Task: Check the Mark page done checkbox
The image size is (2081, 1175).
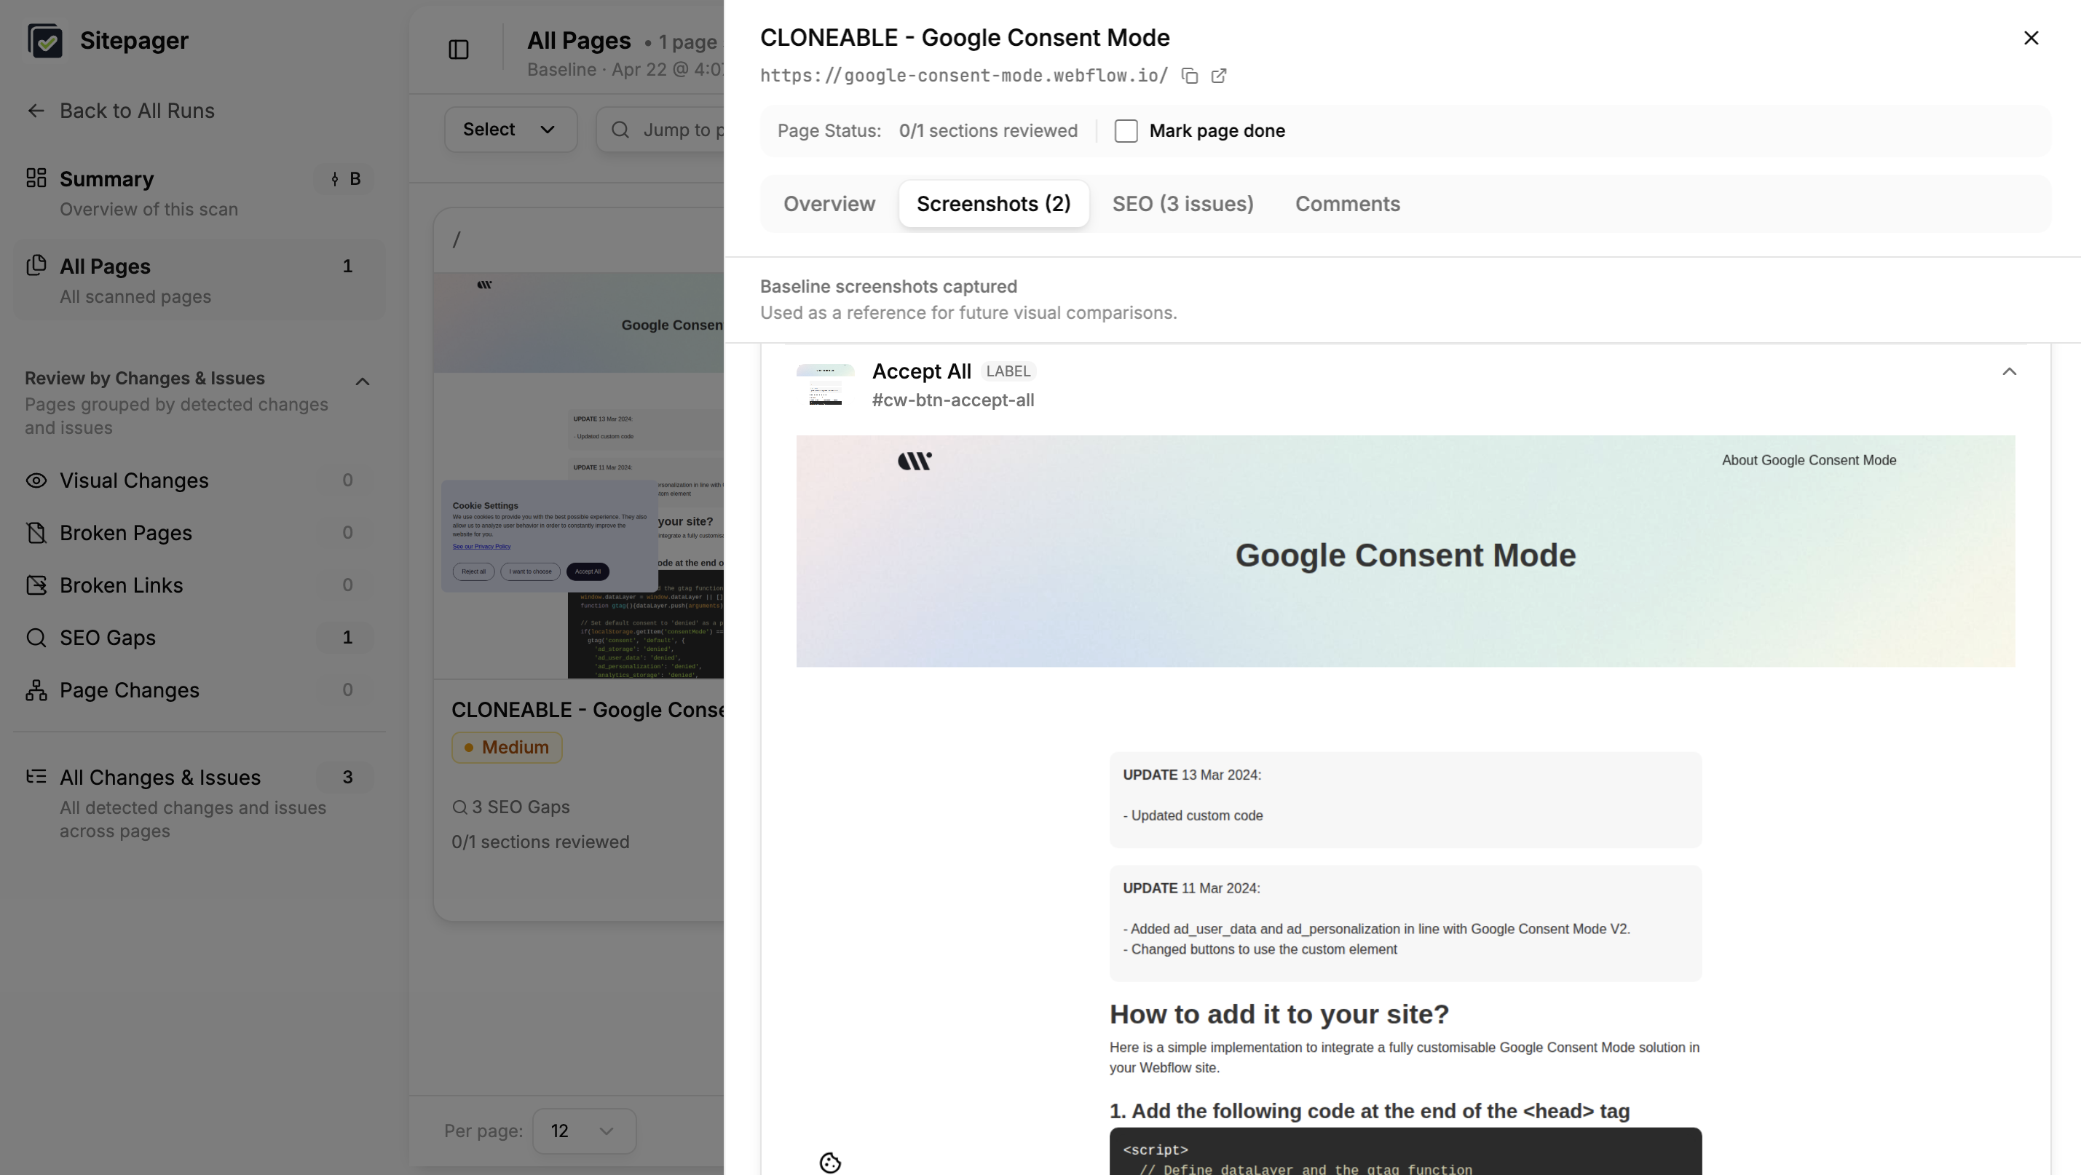Action: tap(1125, 131)
